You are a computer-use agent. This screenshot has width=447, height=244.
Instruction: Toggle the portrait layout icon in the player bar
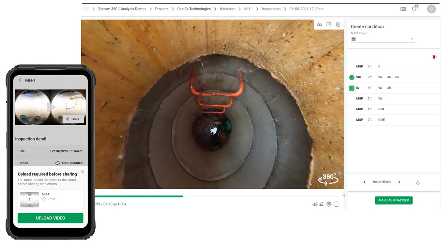tap(336, 204)
